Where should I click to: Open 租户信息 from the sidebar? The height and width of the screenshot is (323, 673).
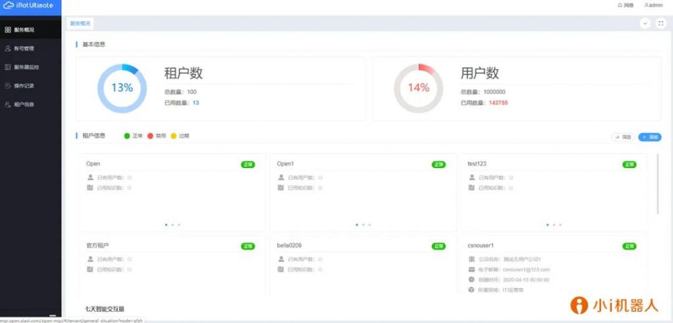(x=24, y=104)
